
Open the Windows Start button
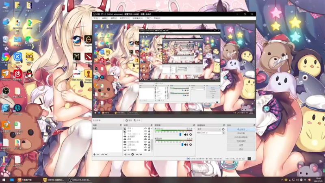click(4, 180)
